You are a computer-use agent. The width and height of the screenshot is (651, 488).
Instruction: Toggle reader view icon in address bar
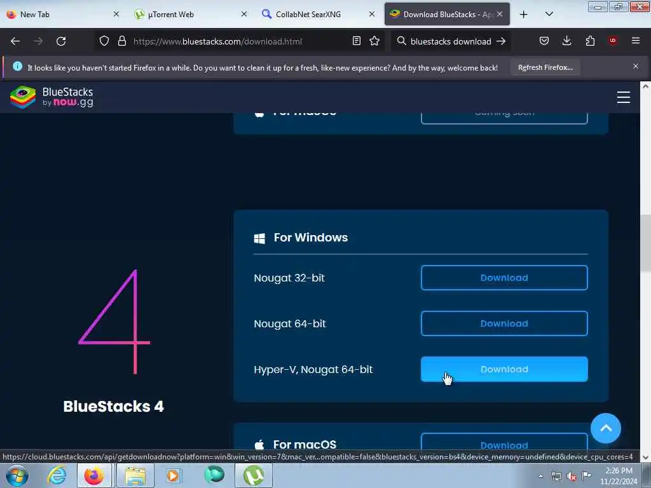356,41
